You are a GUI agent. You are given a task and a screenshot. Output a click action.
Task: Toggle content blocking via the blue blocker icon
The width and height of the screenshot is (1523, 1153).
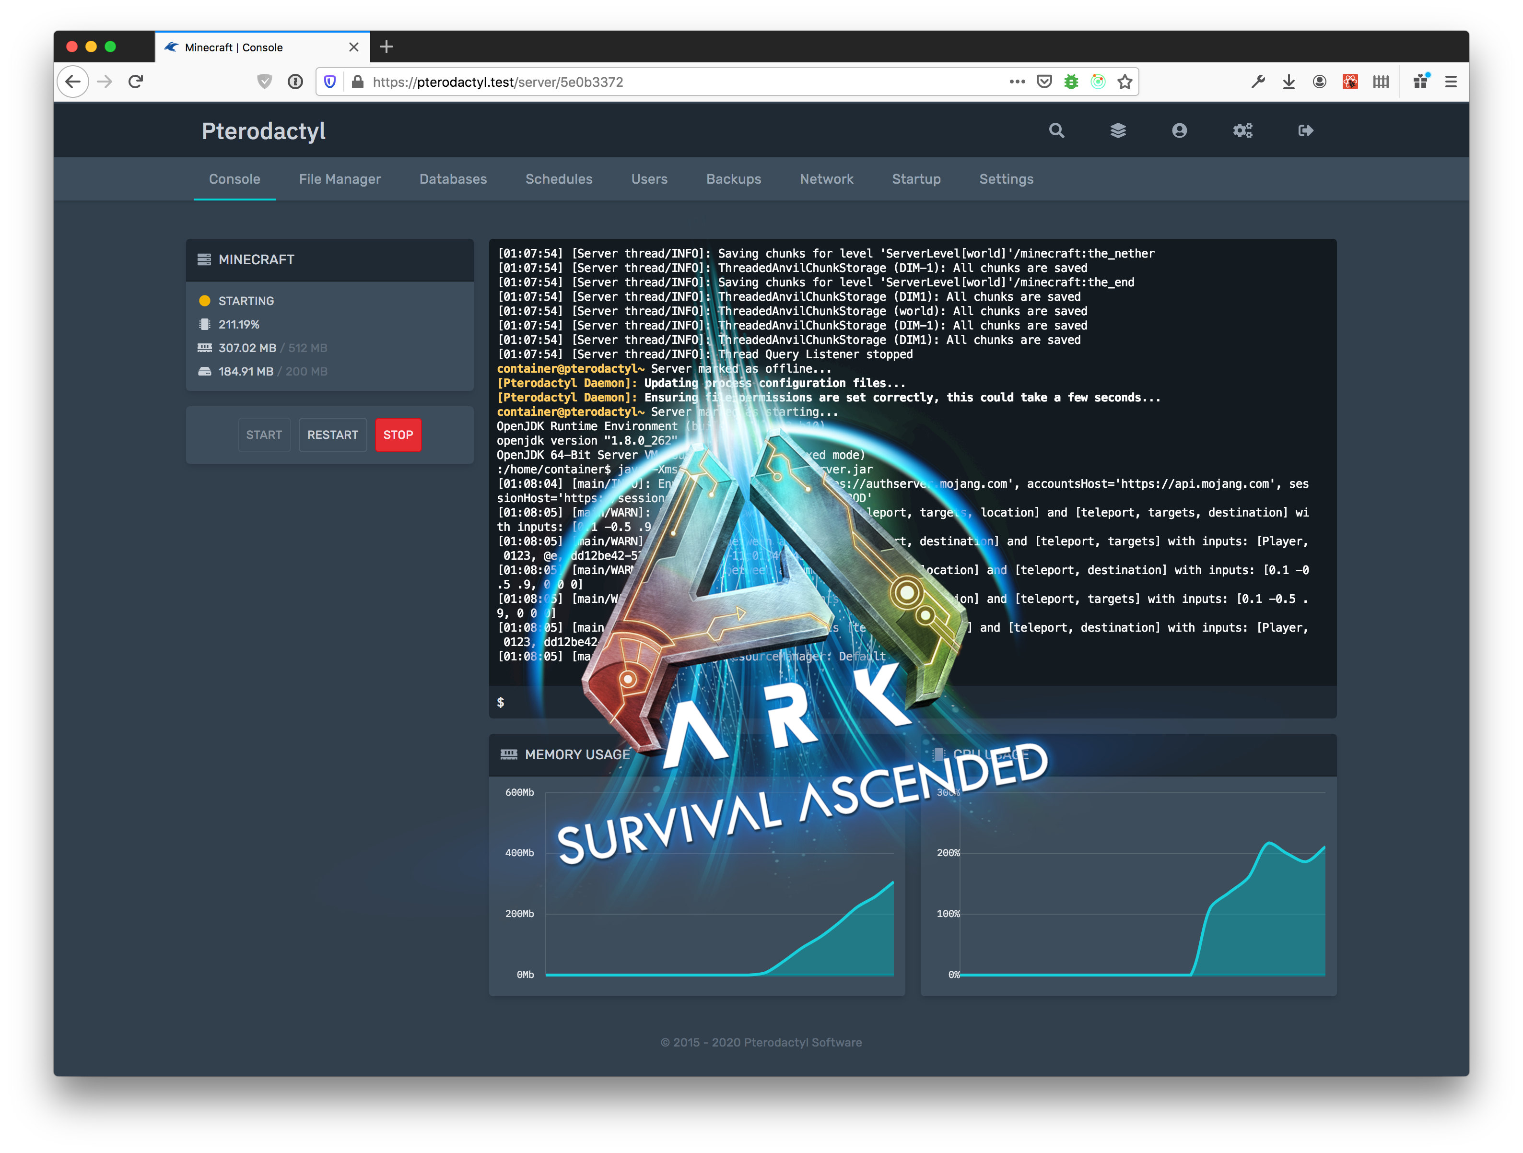pyautogui.click(x=330, y=81)
